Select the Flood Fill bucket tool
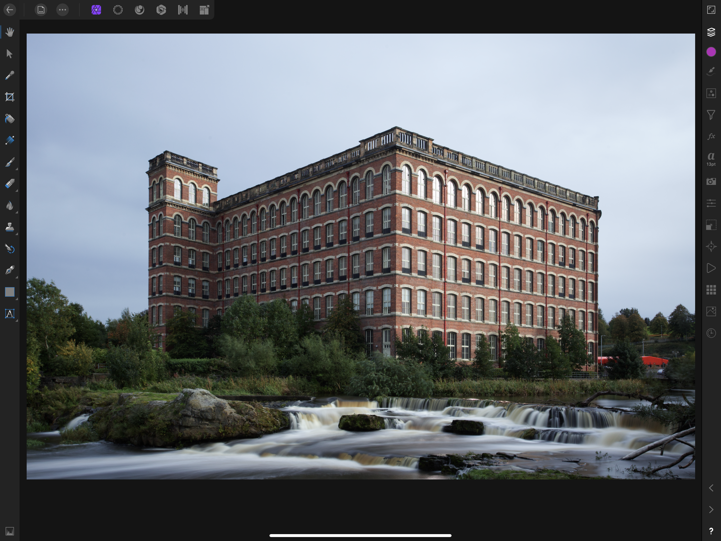 point(10,118)
